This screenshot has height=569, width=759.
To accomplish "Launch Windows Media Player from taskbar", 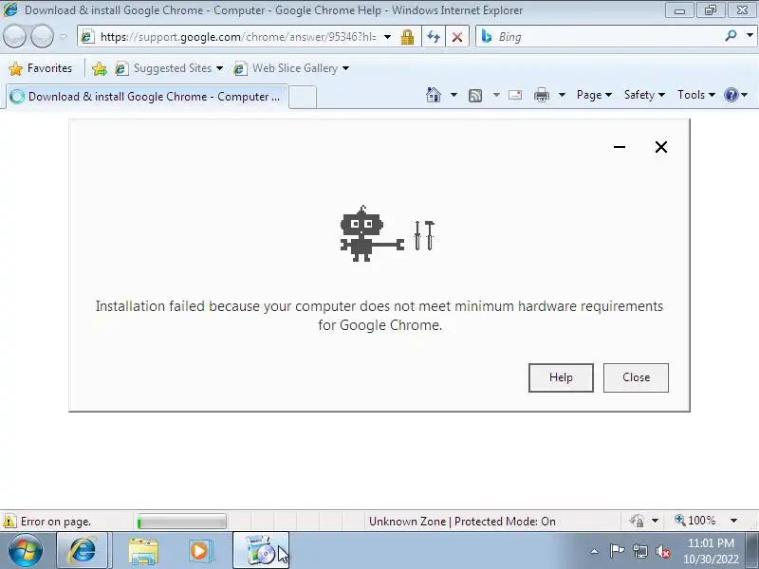I will pyautogui.click(x=199, y=551).
